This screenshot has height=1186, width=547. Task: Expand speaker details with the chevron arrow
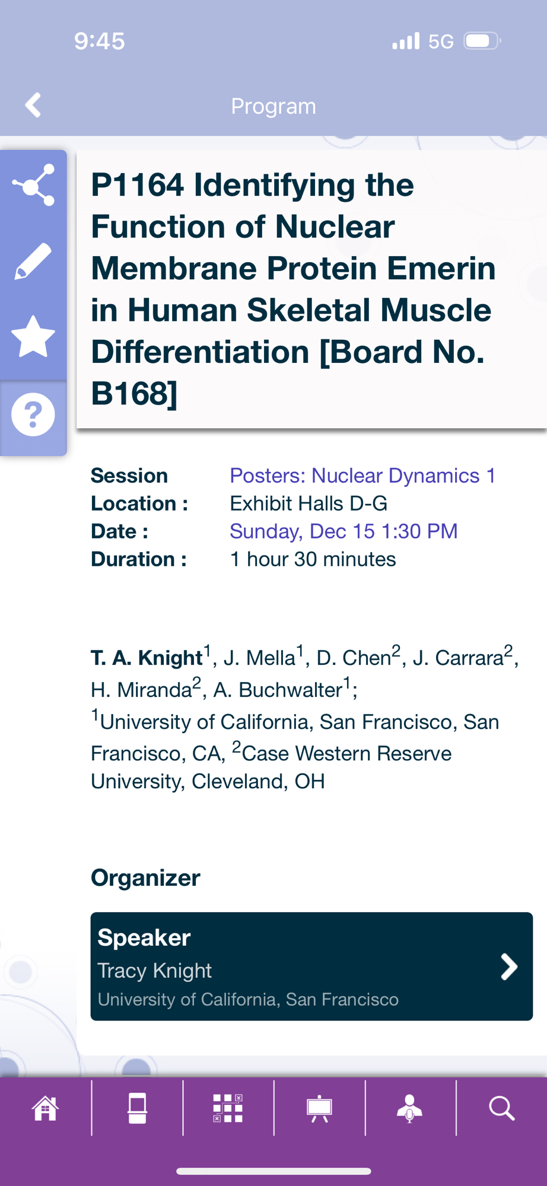coord(508,967)
